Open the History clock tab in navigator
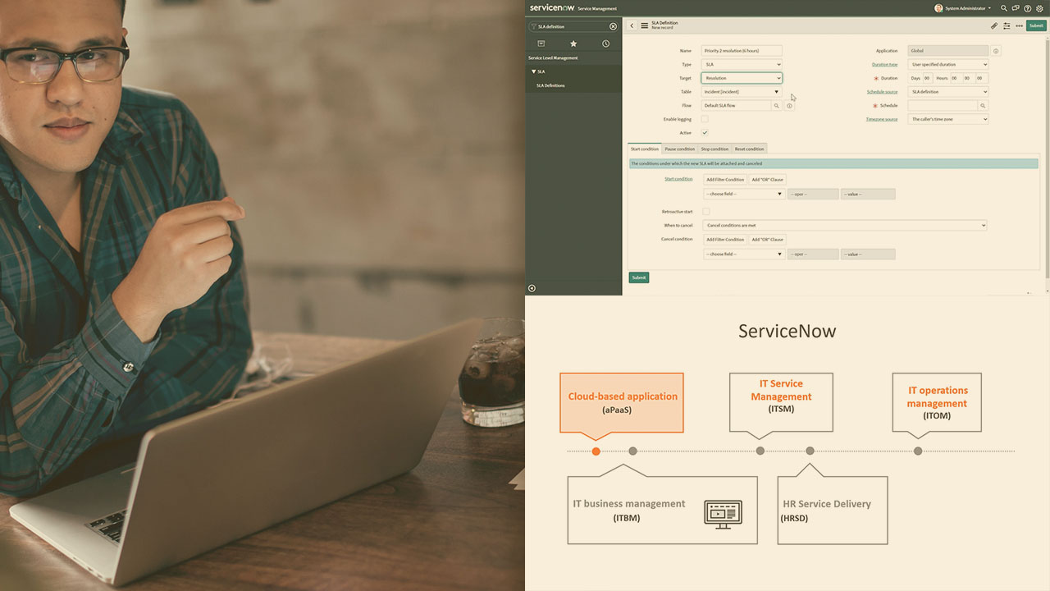 (605, 44)
